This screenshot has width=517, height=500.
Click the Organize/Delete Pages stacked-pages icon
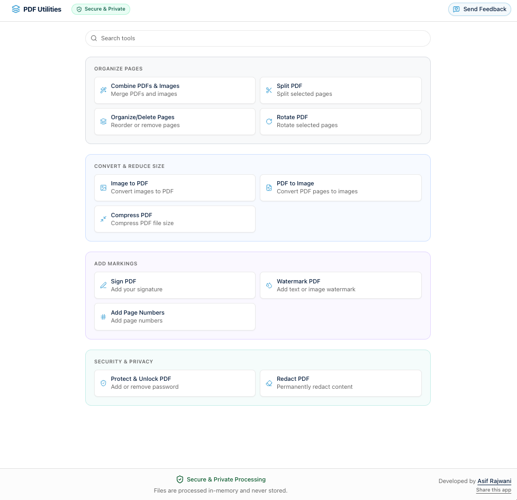click(103, 121)
